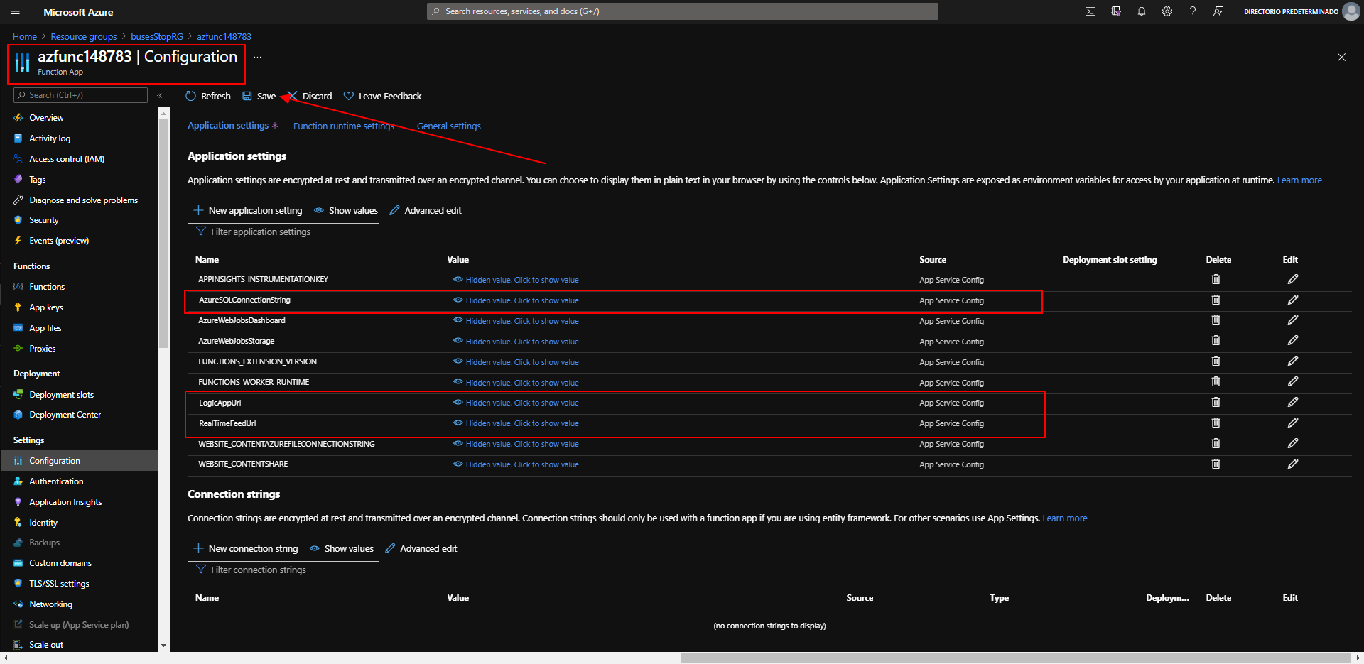Close the Configuration blade

click(1341, 57)
